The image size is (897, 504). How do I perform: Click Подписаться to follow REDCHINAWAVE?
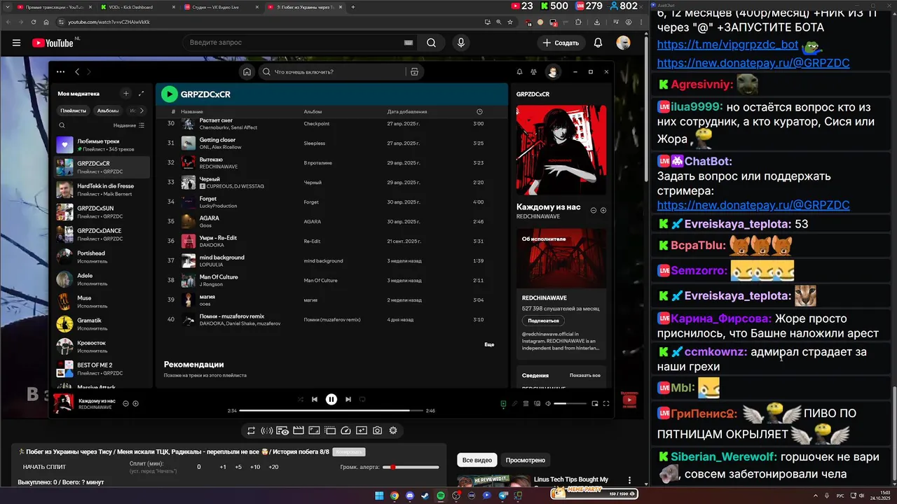point(543,321)
